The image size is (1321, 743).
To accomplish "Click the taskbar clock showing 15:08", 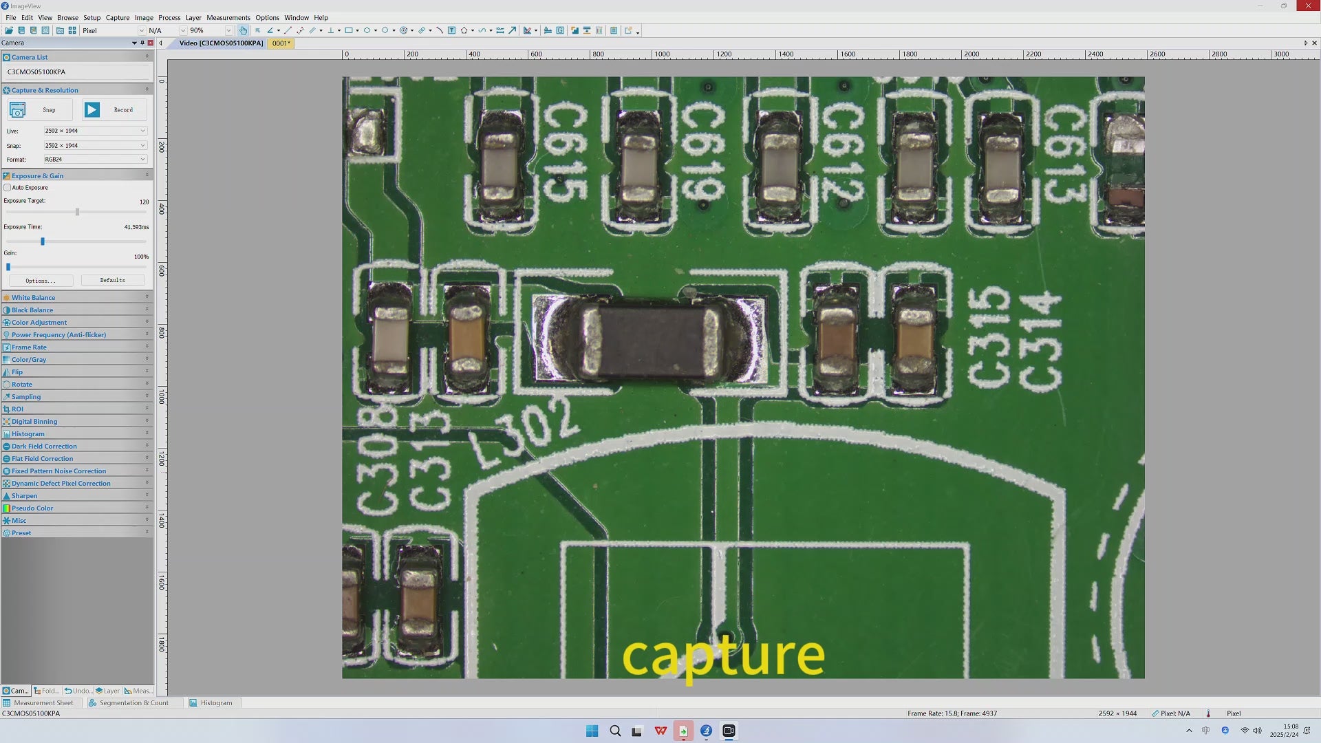I will tap(1284, 731).
